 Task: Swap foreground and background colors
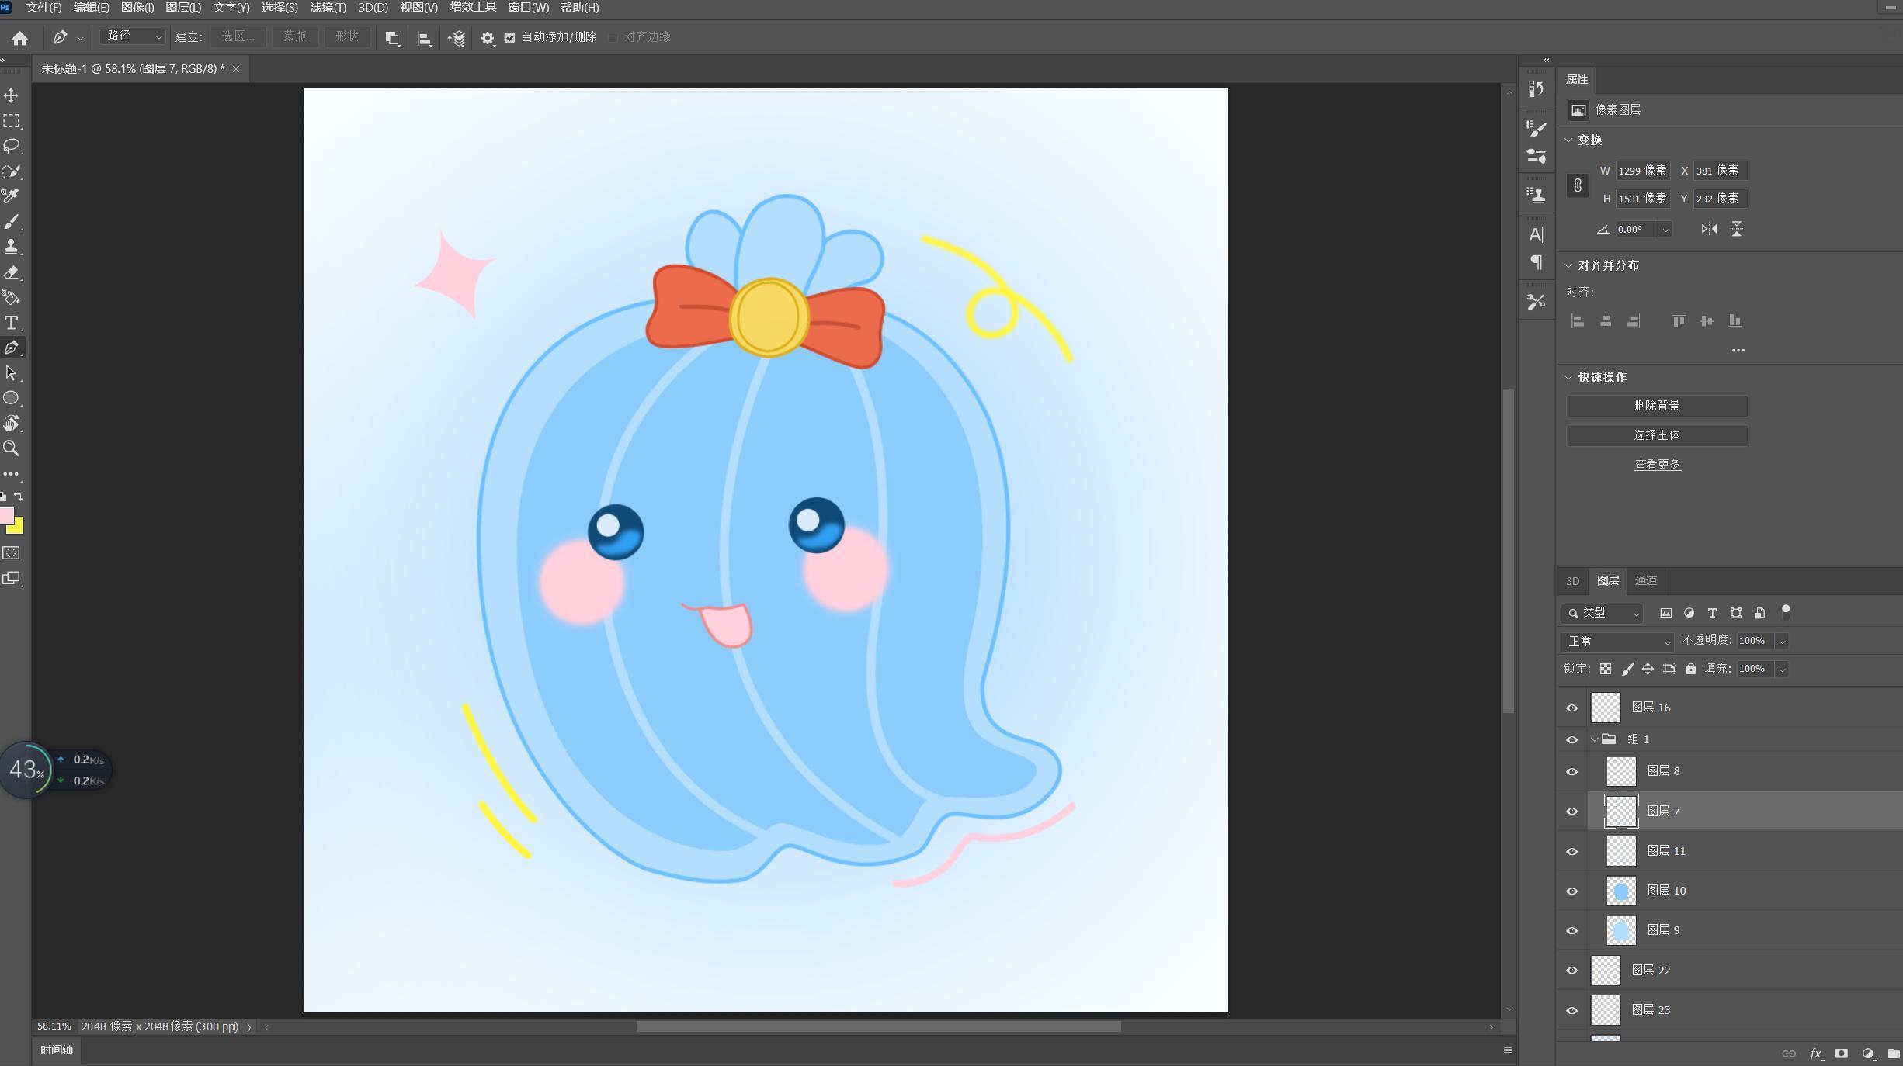click(19, 497)
